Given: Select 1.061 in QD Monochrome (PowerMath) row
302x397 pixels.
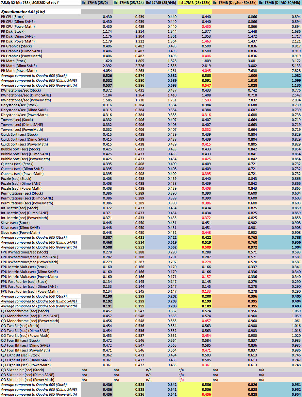Looking at the screenshot, I should click(x=296, y=320).
